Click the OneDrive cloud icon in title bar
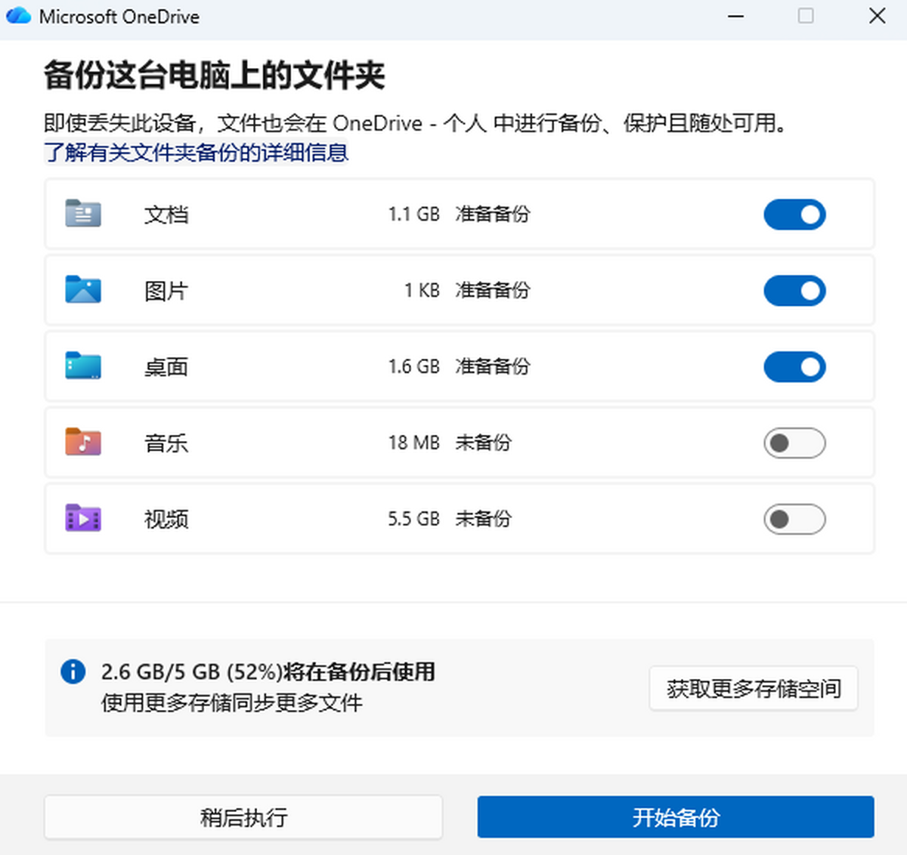907x855 pixels. point(18,16)
